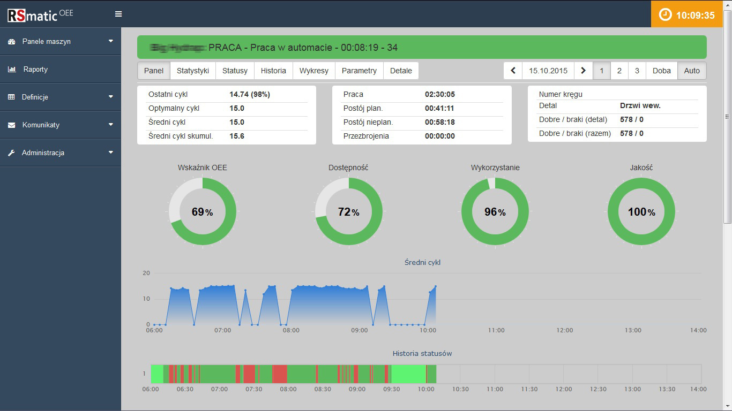This screenshot has height=411, width=732.
Task: Click the Postój nieplan. time 00:58:18
Action: 440,122
